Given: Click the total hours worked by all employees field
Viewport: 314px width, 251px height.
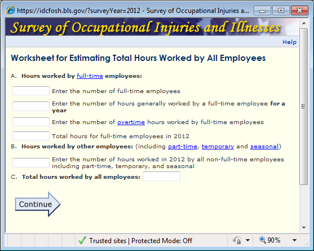Looking at the screenshot, I should click(161, 177).
